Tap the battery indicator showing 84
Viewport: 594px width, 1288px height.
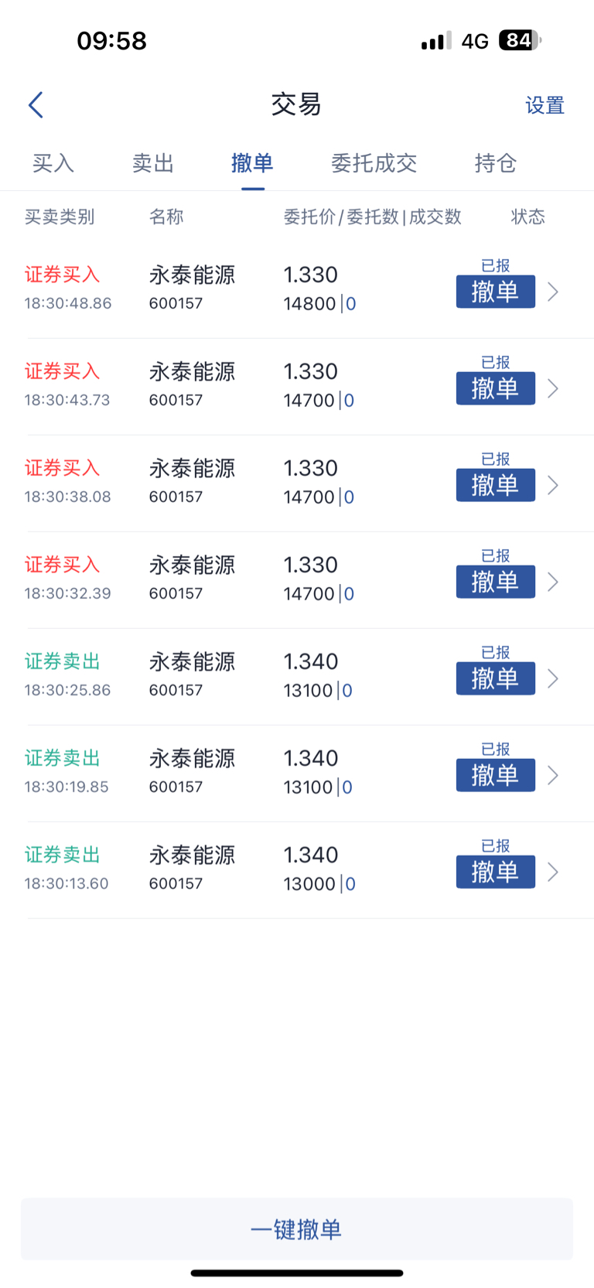(520, 40)
